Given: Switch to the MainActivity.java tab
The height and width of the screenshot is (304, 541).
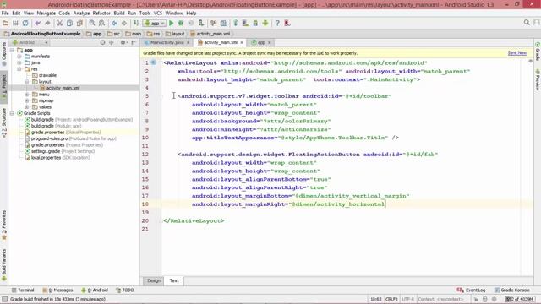Looking at the screenshot, I should click(x=167, y=42).
